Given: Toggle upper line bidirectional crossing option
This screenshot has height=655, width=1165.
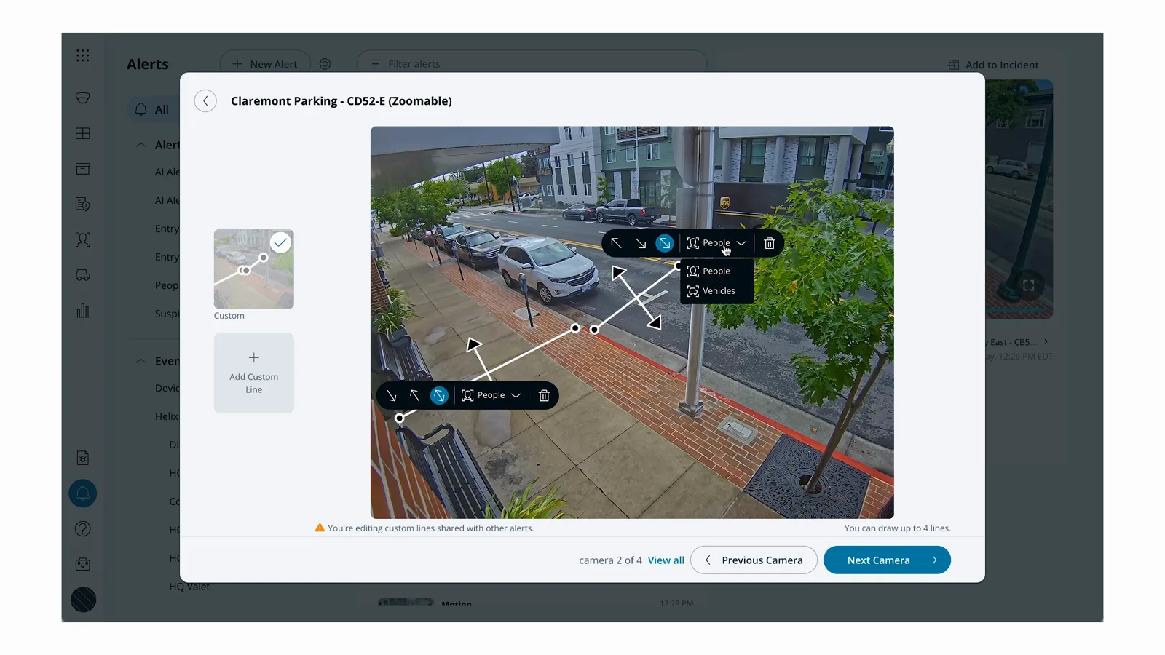Looking at the screenshot, I should [x=665, y=243].
